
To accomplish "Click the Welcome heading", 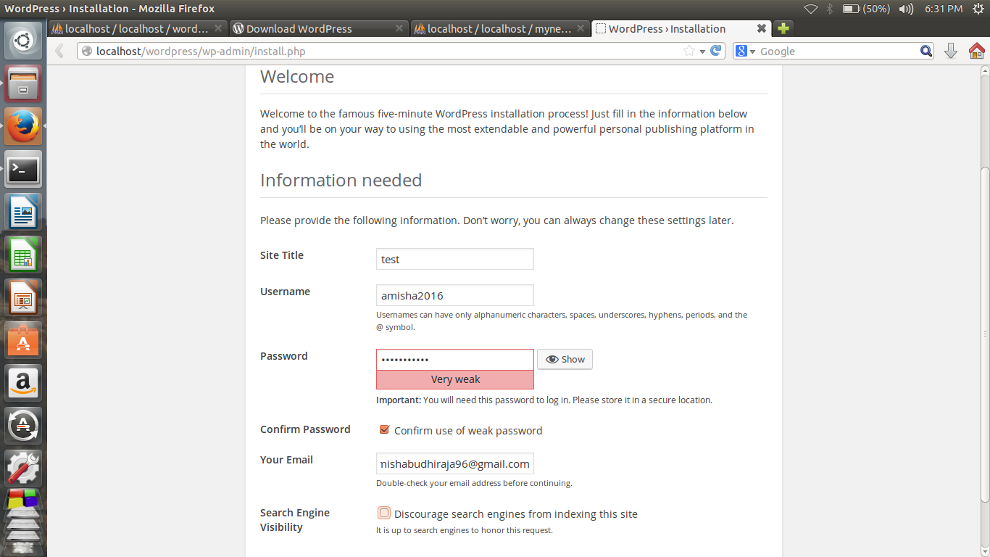I will click(297, 77).
